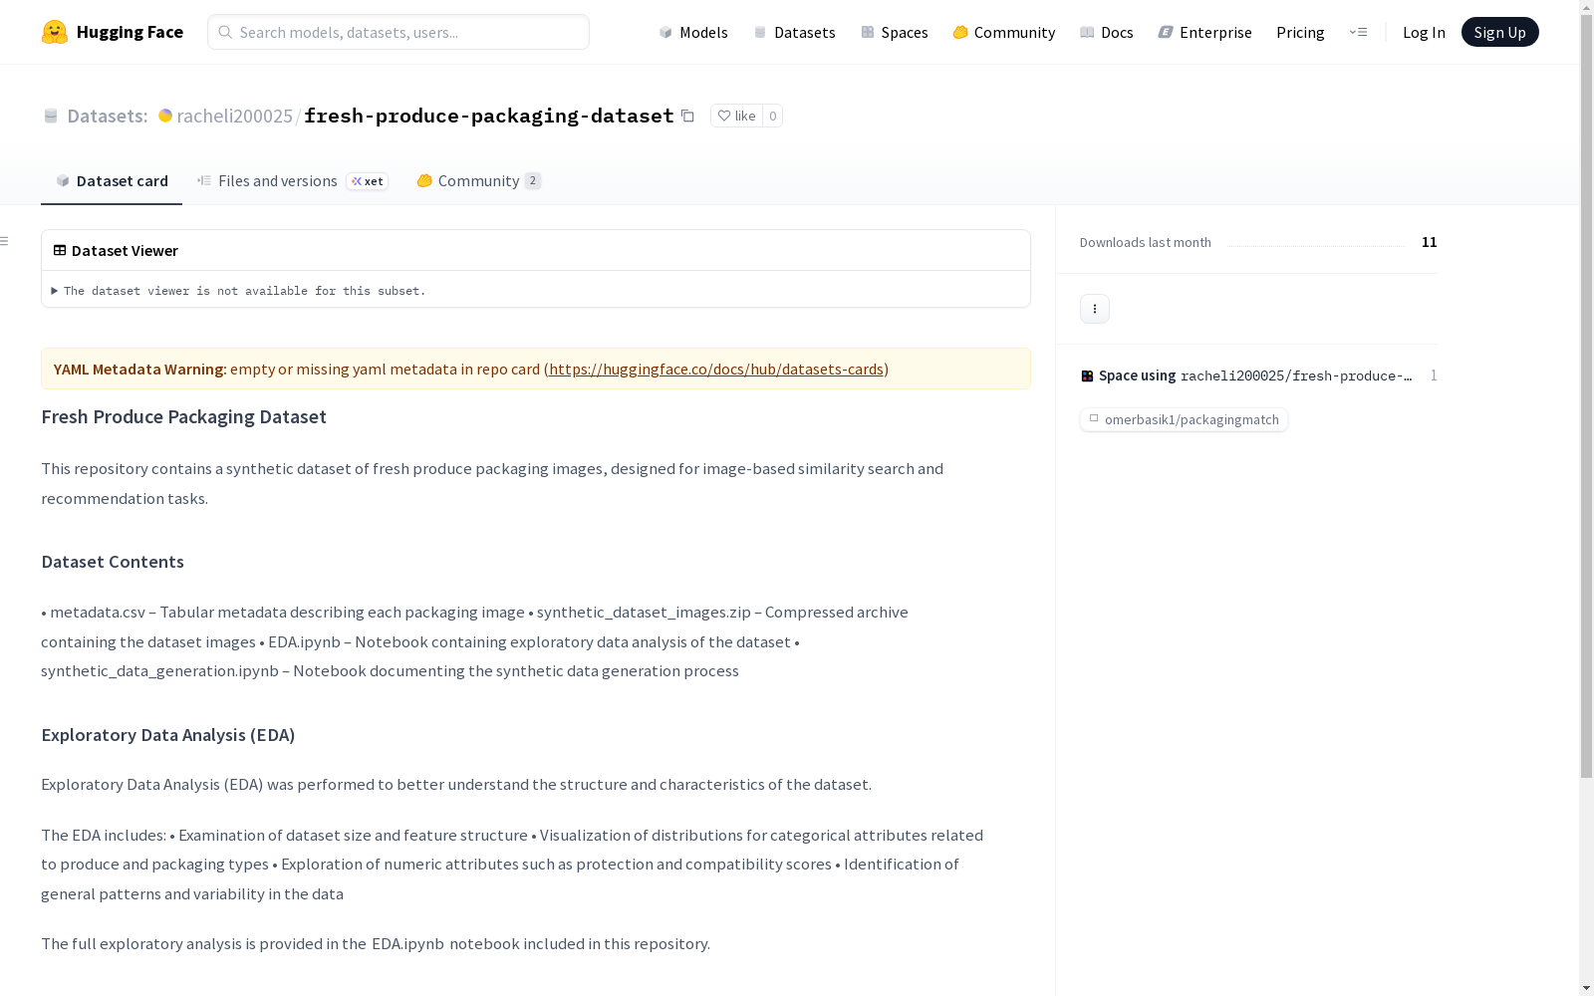The width and height of the screenshot is (1594, 996).
Task: Click the racheli200025 user avatar
Action: click(165, 116)
